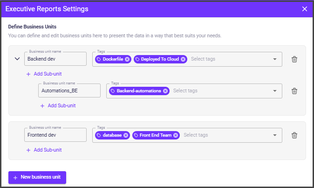Add sub-unit under Frontend dev
Viewport: 314px width, 188px height.
(44, 150)
